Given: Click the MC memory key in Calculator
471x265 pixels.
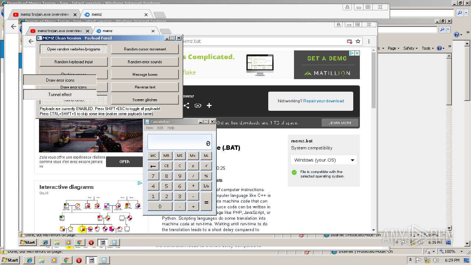Looking at the screenshot, I should (153, 156).
